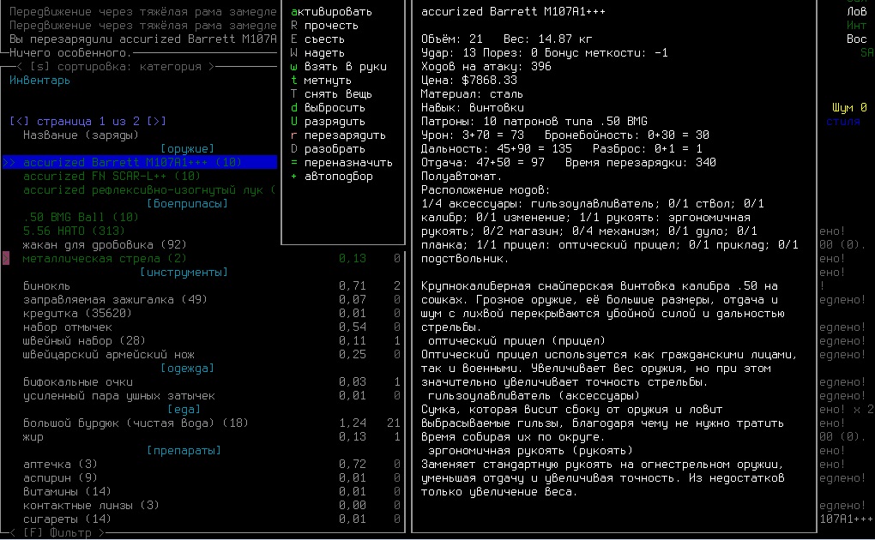Click 'Ходов на атаку: 396' stat

tap(486, 66)
